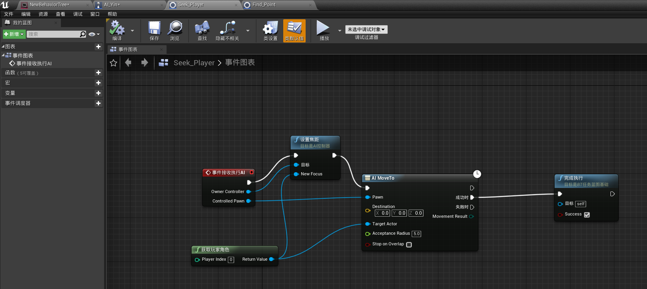Image resolution: width=647 pixels, height=289 pixels.
Task: Click the On Success (成功时) exec pin
Action: coord(472,197)
